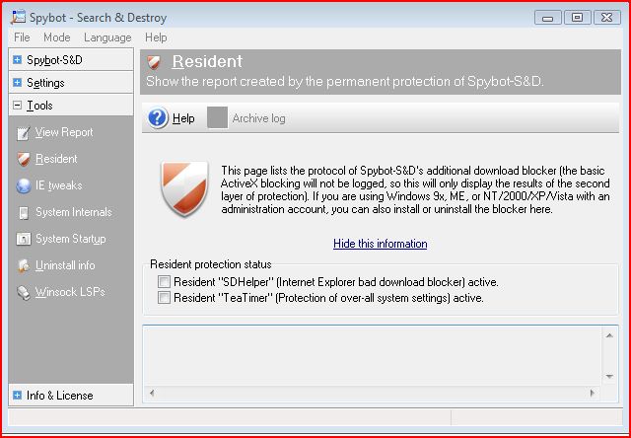Image resolution: width=631 pixels, height=438 pixels.
Task: Click the Archive log toolbar icon
Action: (217, 118)
